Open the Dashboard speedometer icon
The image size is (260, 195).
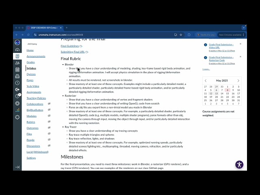pyautogui.click(x=17, y=50)
